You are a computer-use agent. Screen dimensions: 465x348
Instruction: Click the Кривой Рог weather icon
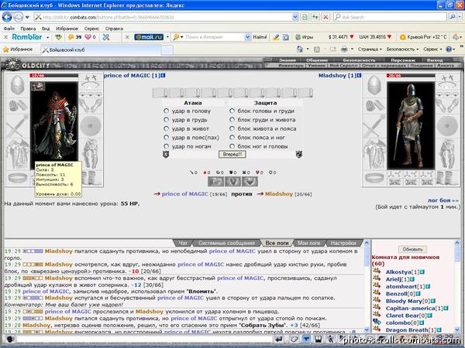(403, 37)
